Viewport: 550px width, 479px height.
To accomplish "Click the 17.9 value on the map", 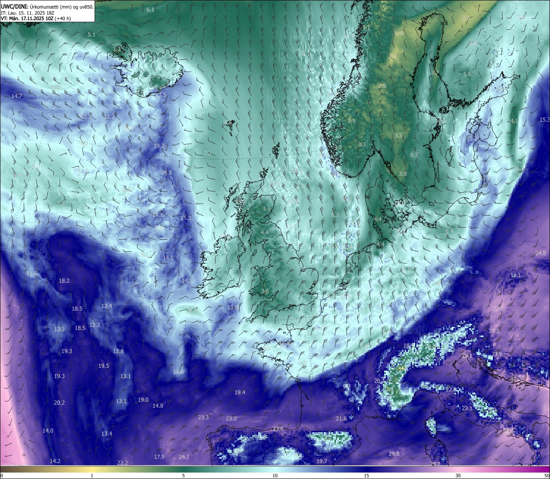I will 159,457.
